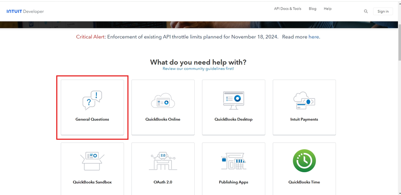The height and width of the screenshot is (195, 401).
Task: Select the QuickBooks Sandbox label
Action: (92, 182)
